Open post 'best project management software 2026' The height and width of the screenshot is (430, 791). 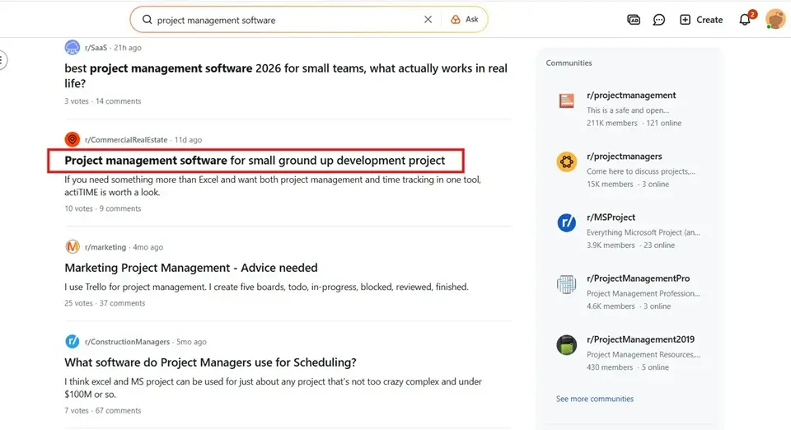286,76
